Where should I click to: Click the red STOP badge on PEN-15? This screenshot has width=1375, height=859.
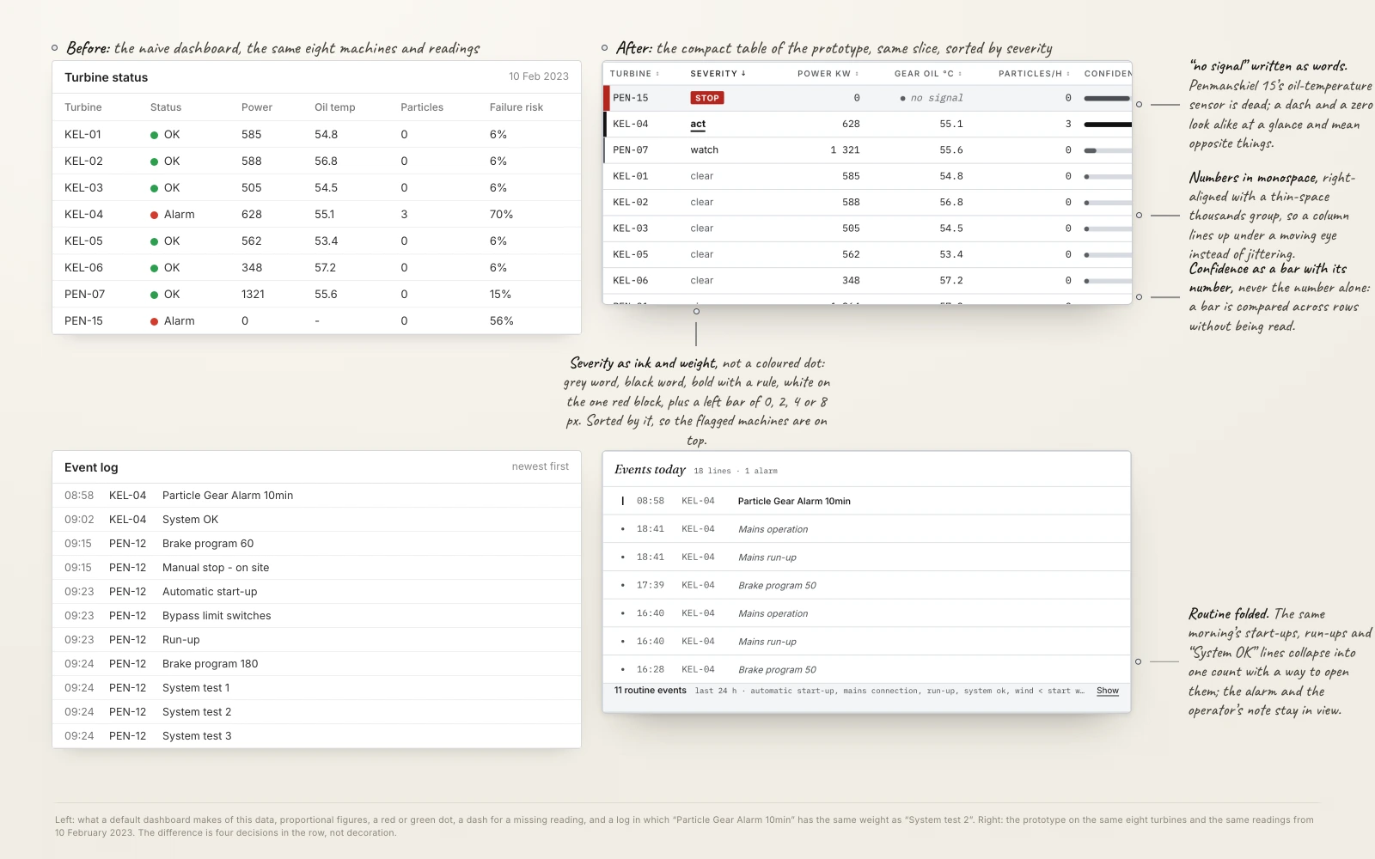[x=707, y=98]
